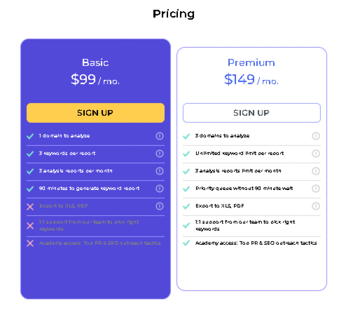Open info tooltip for "1 domain to analyze"
The height and width of the screenshot is (319, 353).
click(160, 136)
